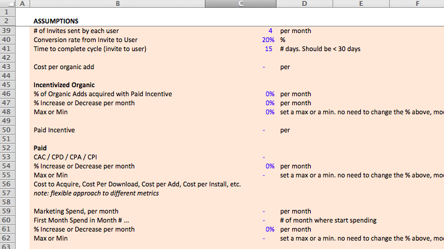Select column B header

(x=117, y=4)
